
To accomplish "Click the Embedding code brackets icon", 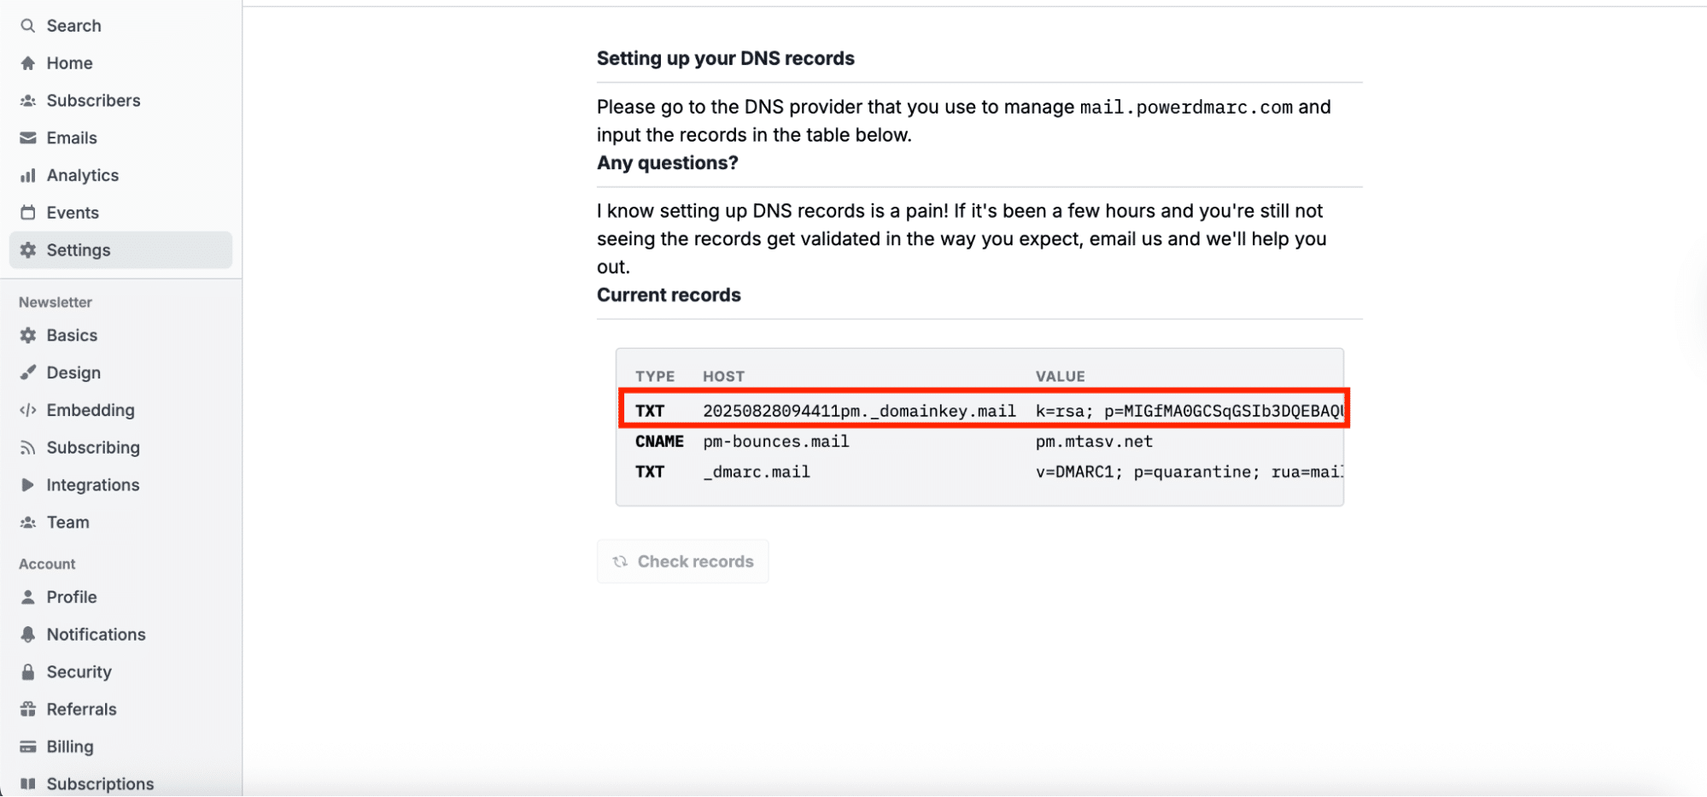I will click(28, 410).
